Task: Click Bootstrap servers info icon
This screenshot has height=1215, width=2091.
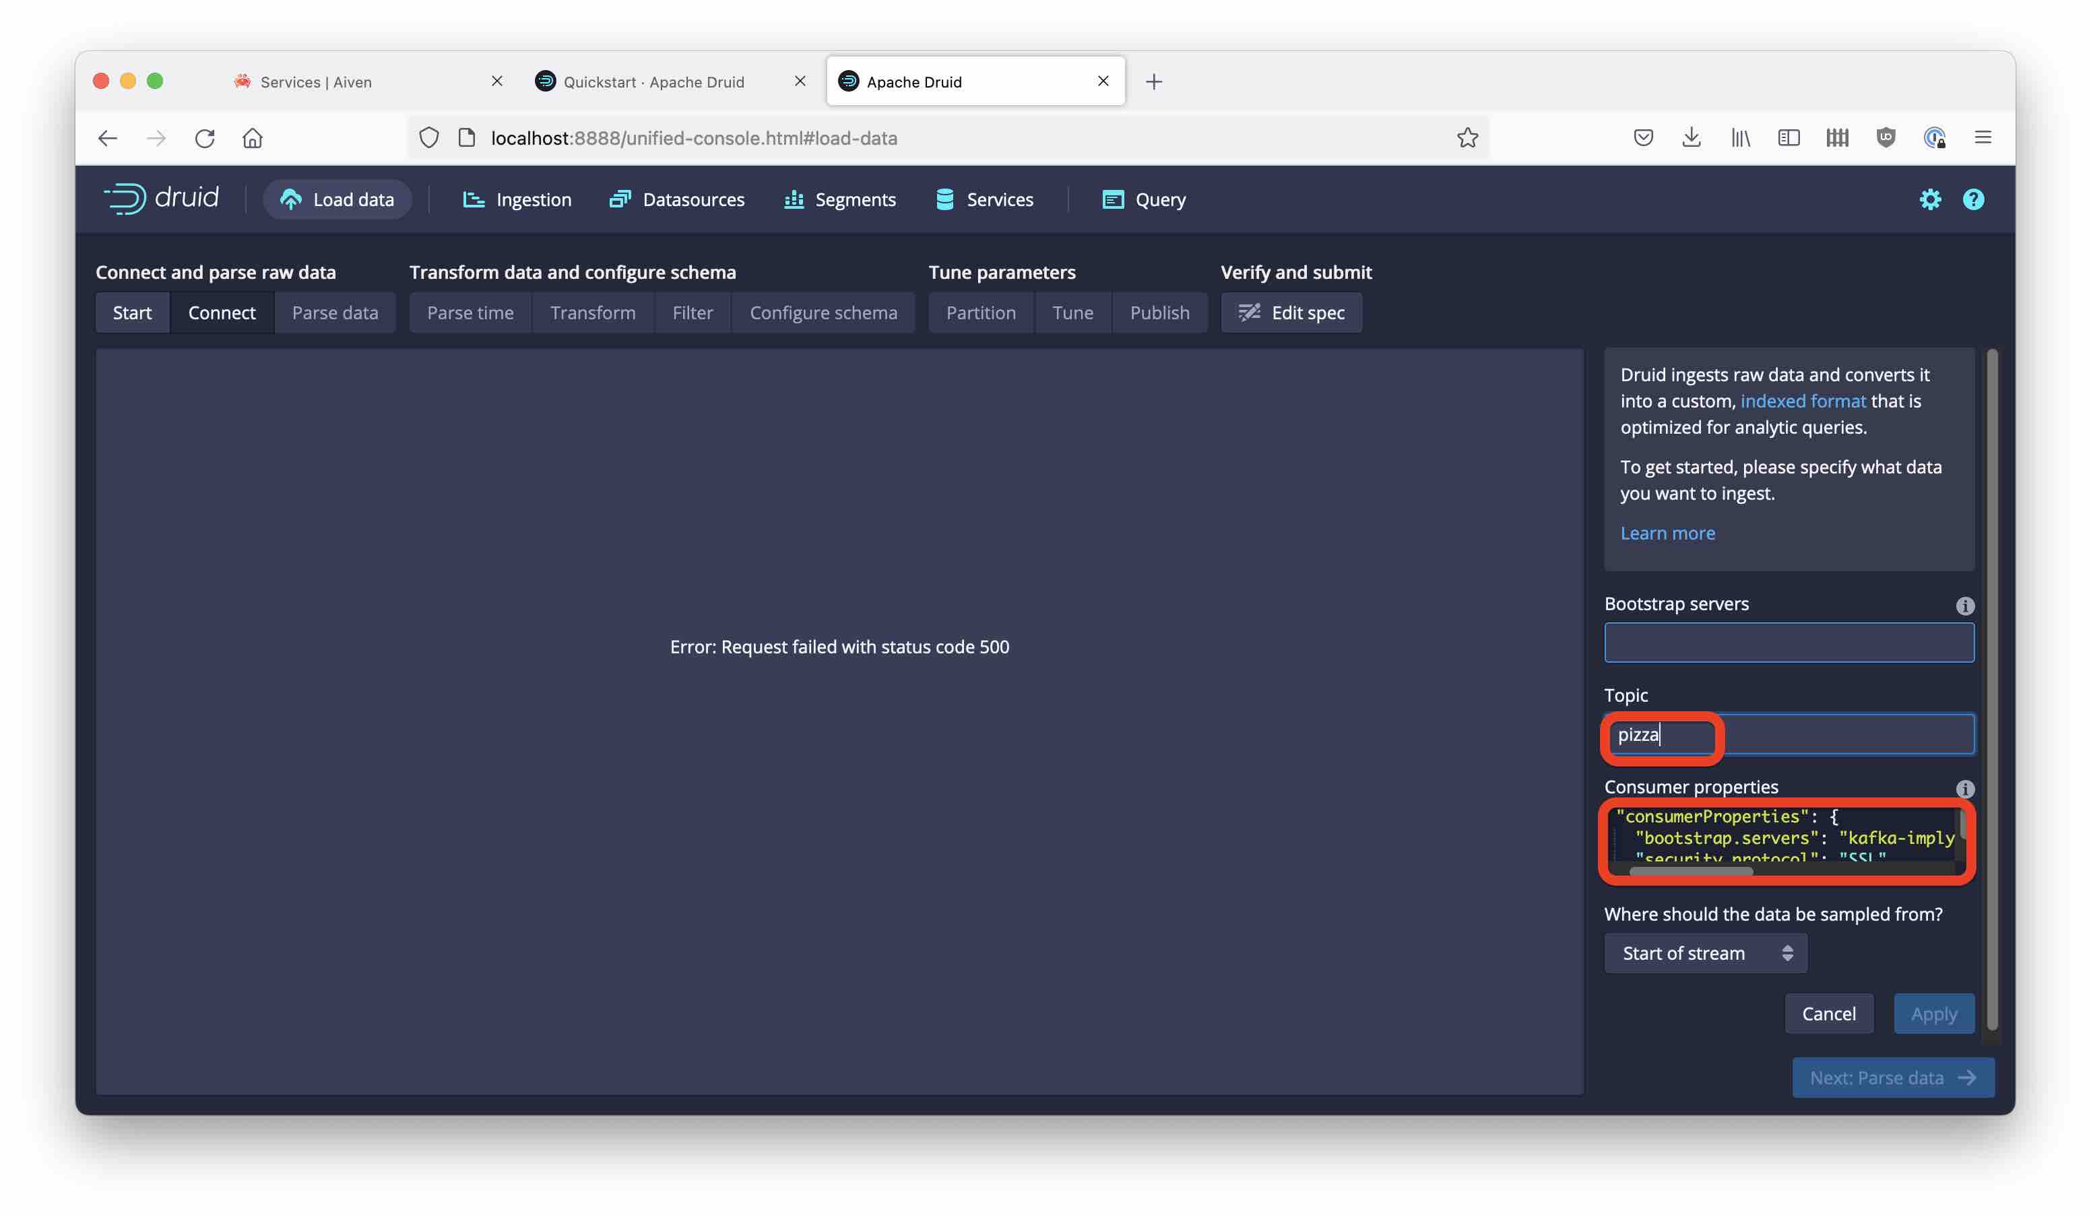Action: [x=1964, y=605]
